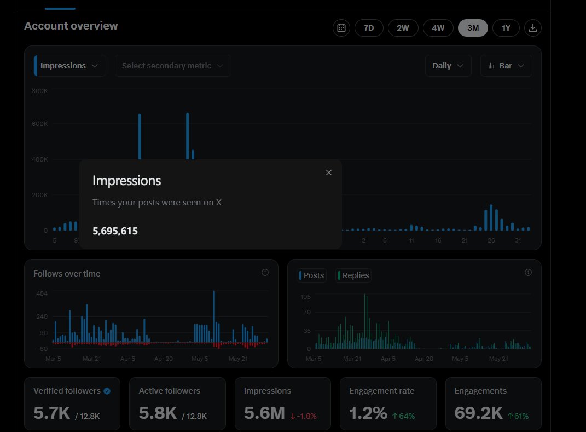
Task: Click the tallest impressions bar in the chart
Action: tap(188, 136)
